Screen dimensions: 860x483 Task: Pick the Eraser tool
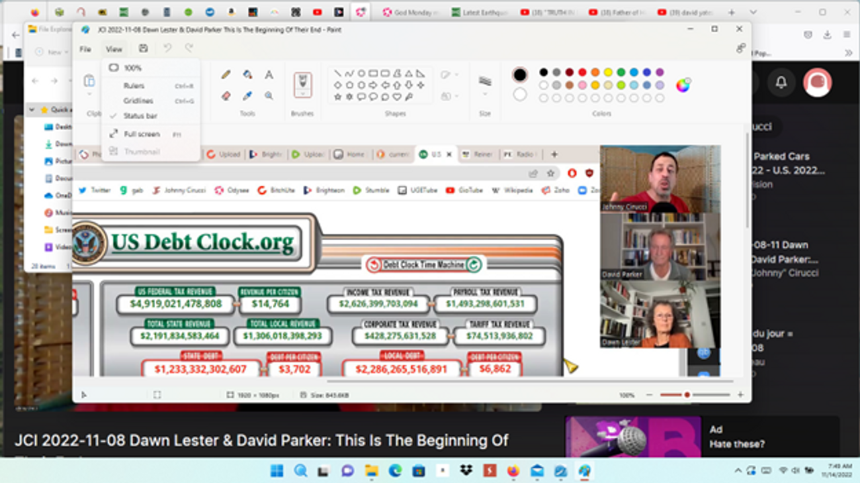coord(226,96)
